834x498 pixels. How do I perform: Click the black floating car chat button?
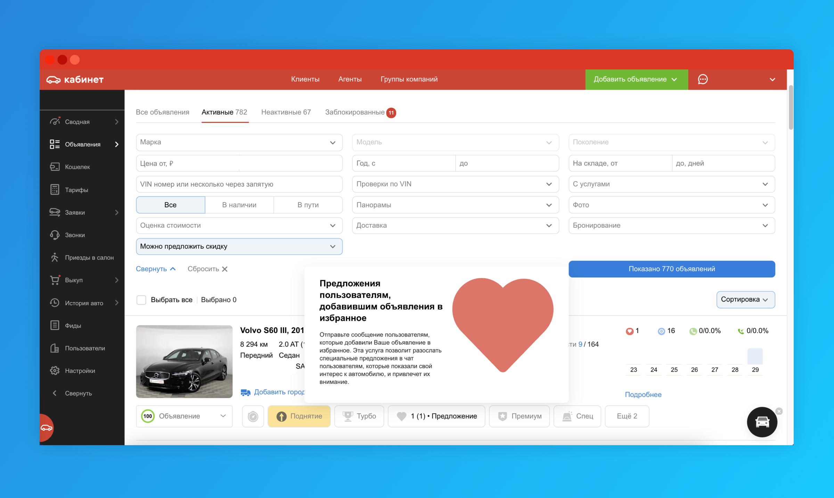(x=762, y=422)
